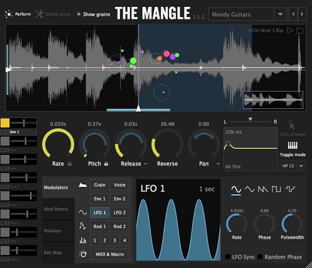
Task: Select the triangle LFO waveform icon
Action: point(250,189)
